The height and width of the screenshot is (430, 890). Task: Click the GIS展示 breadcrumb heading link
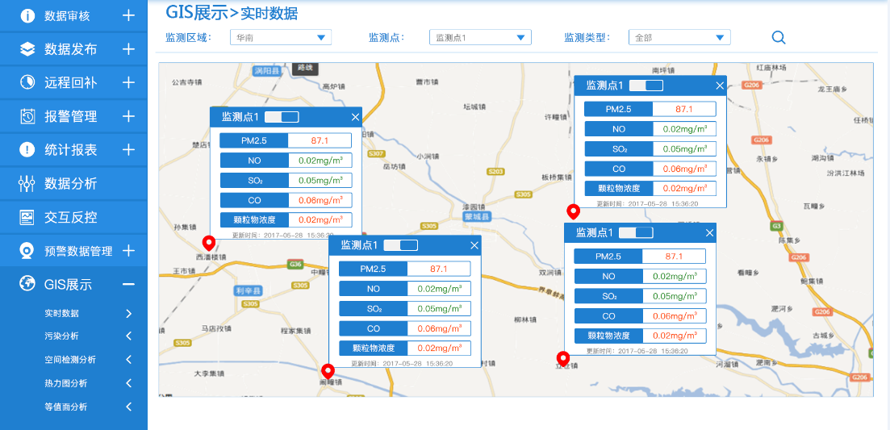tap(196, 12)
